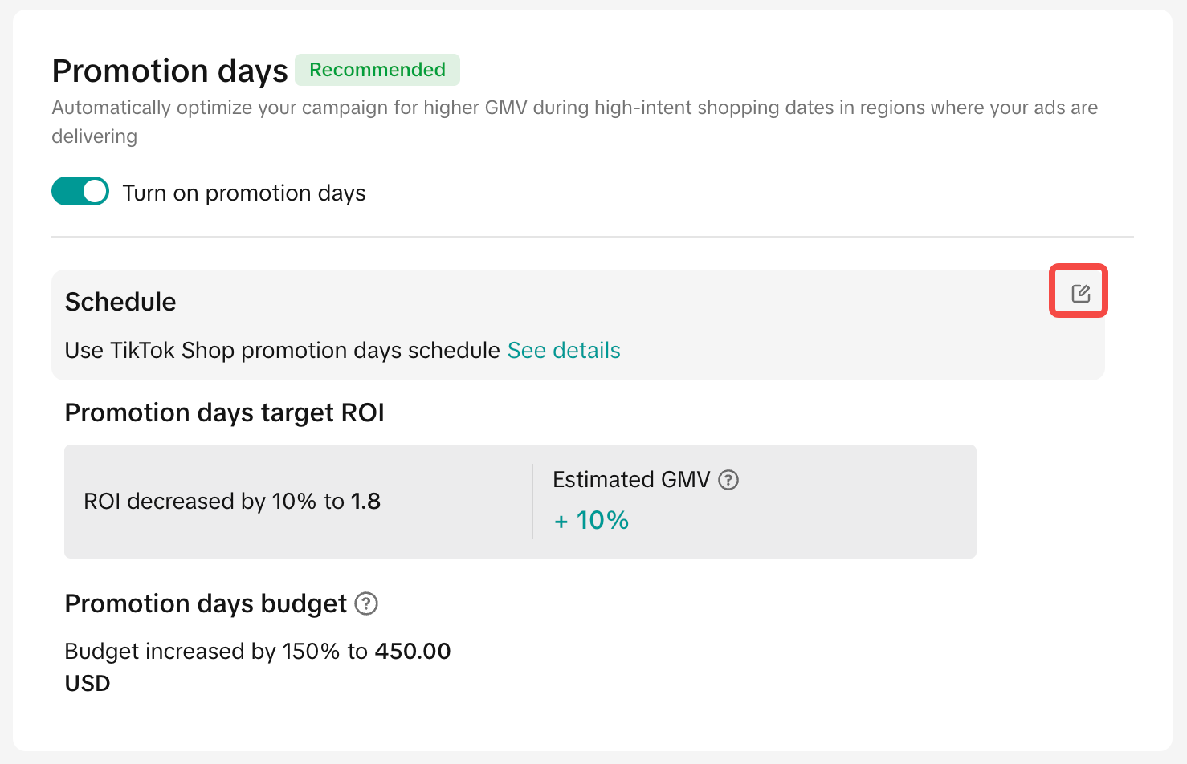Screen dimensions: 1187x764
Task: Click the Promotion days budget heading
Action: point(206,603)
